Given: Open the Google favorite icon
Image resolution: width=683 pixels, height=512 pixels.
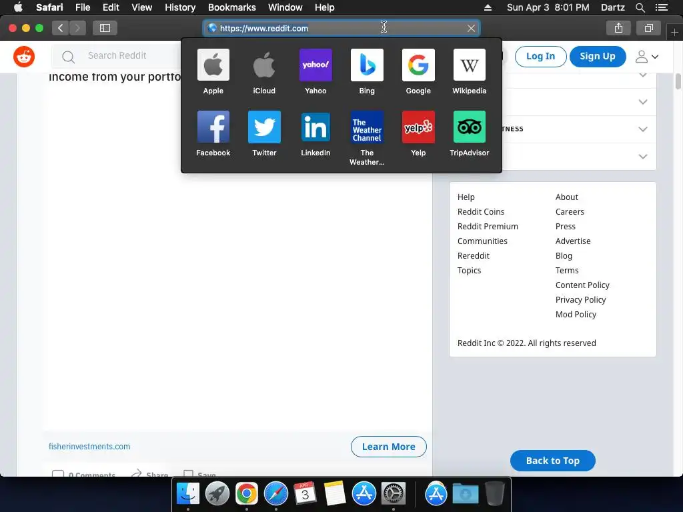Looking at the screenshot, I should [x=418, y=65].
